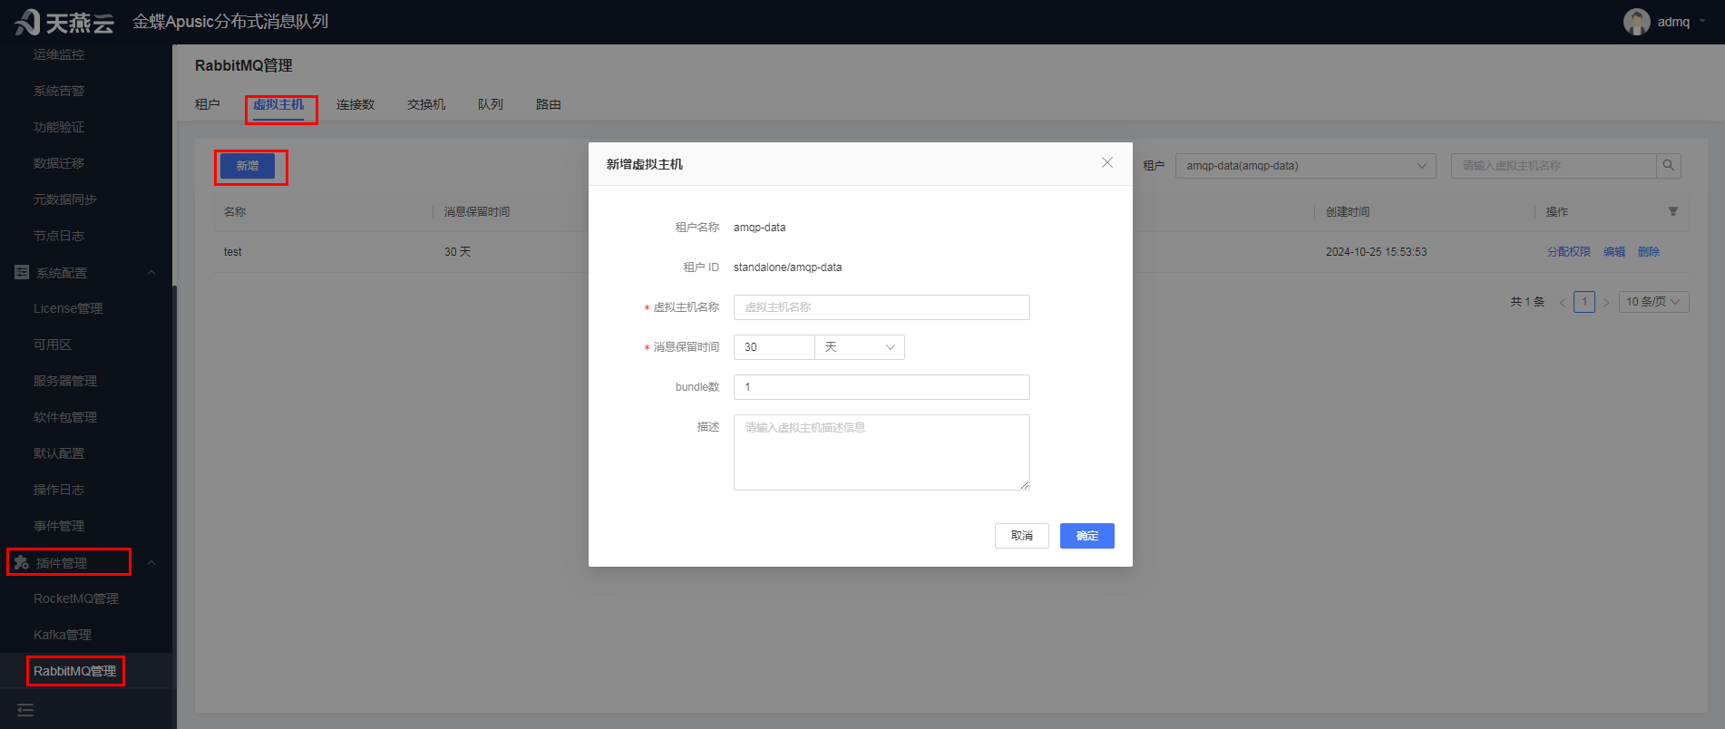The height and width of the screenshot is (729, 1725).
Task: Switch to the 交换机 tab
Action: [426, 104]
